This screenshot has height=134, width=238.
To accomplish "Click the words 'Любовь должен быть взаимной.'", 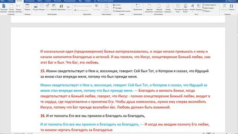I will click(x=144, y=107).
